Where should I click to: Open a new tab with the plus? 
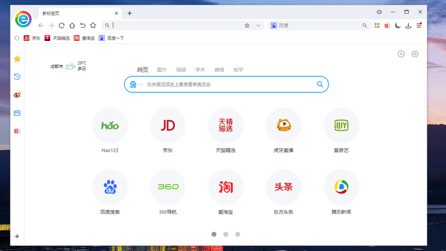[129, 14]
